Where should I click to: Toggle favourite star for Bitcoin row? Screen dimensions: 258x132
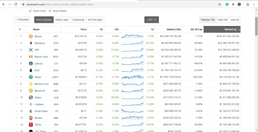pos(17,36)
